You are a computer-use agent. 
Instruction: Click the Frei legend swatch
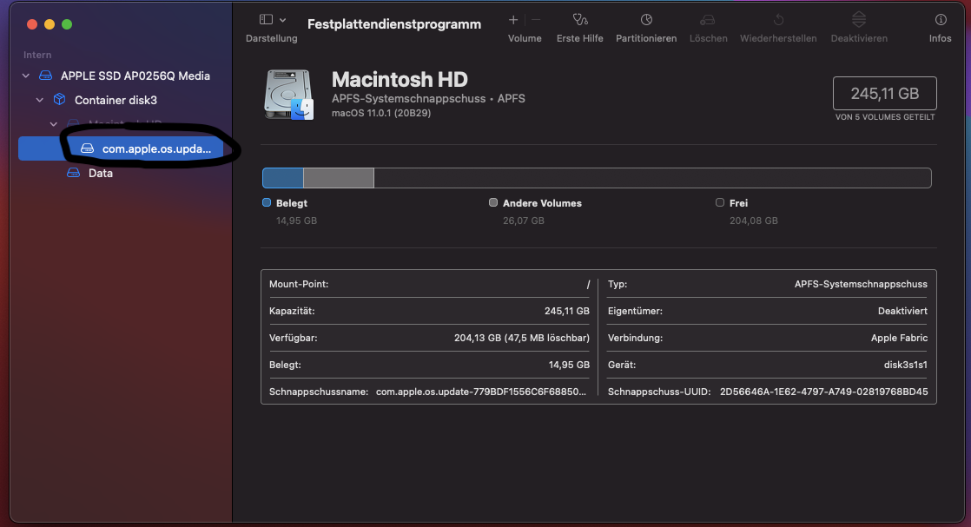coord(720,202)
